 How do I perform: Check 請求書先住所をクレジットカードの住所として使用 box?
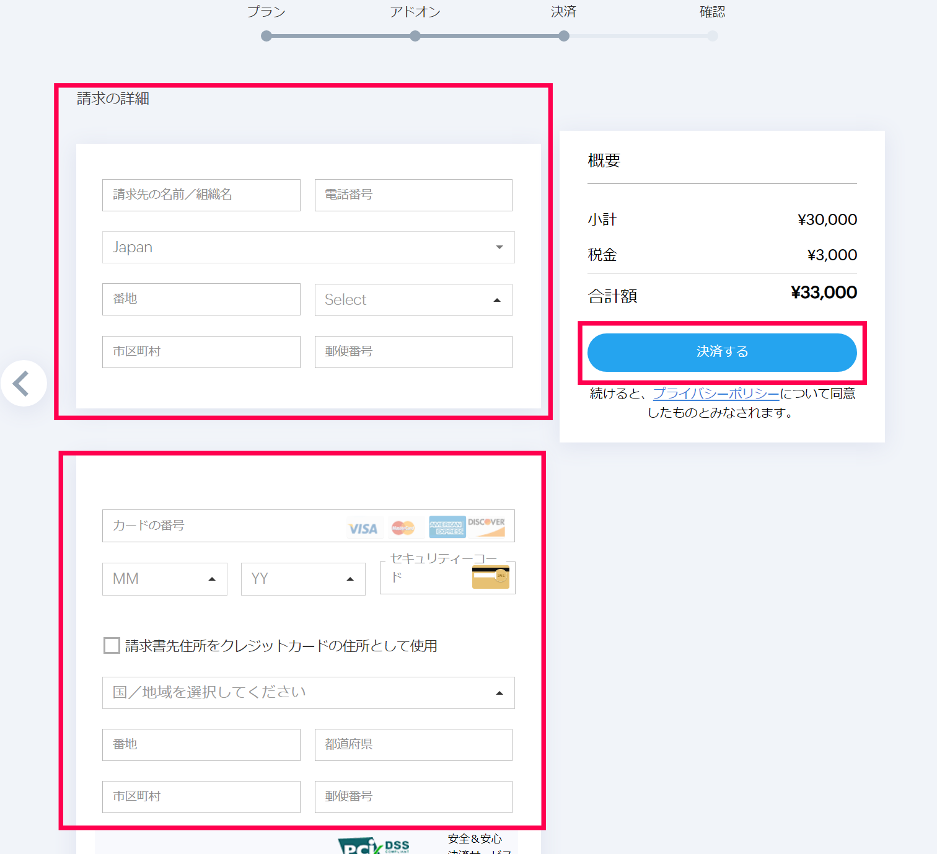(112, 646)
